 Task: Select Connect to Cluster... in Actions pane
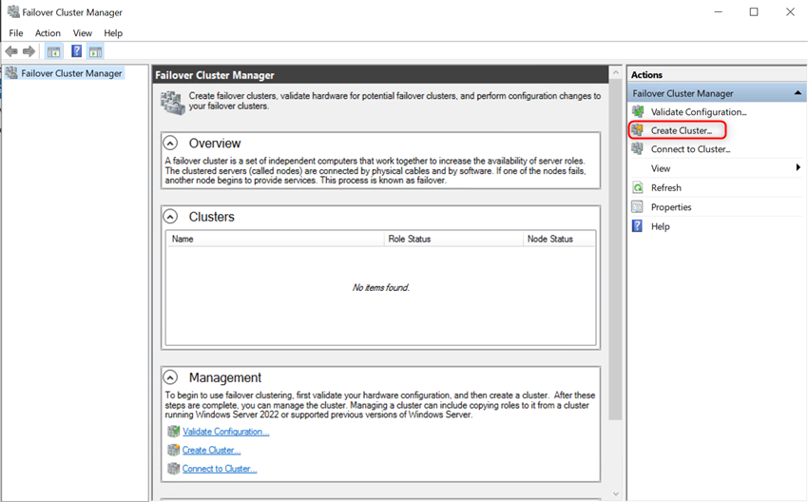click(x=691, y=149)
